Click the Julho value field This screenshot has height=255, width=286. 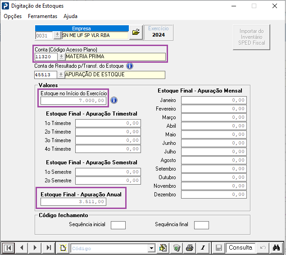214,152
